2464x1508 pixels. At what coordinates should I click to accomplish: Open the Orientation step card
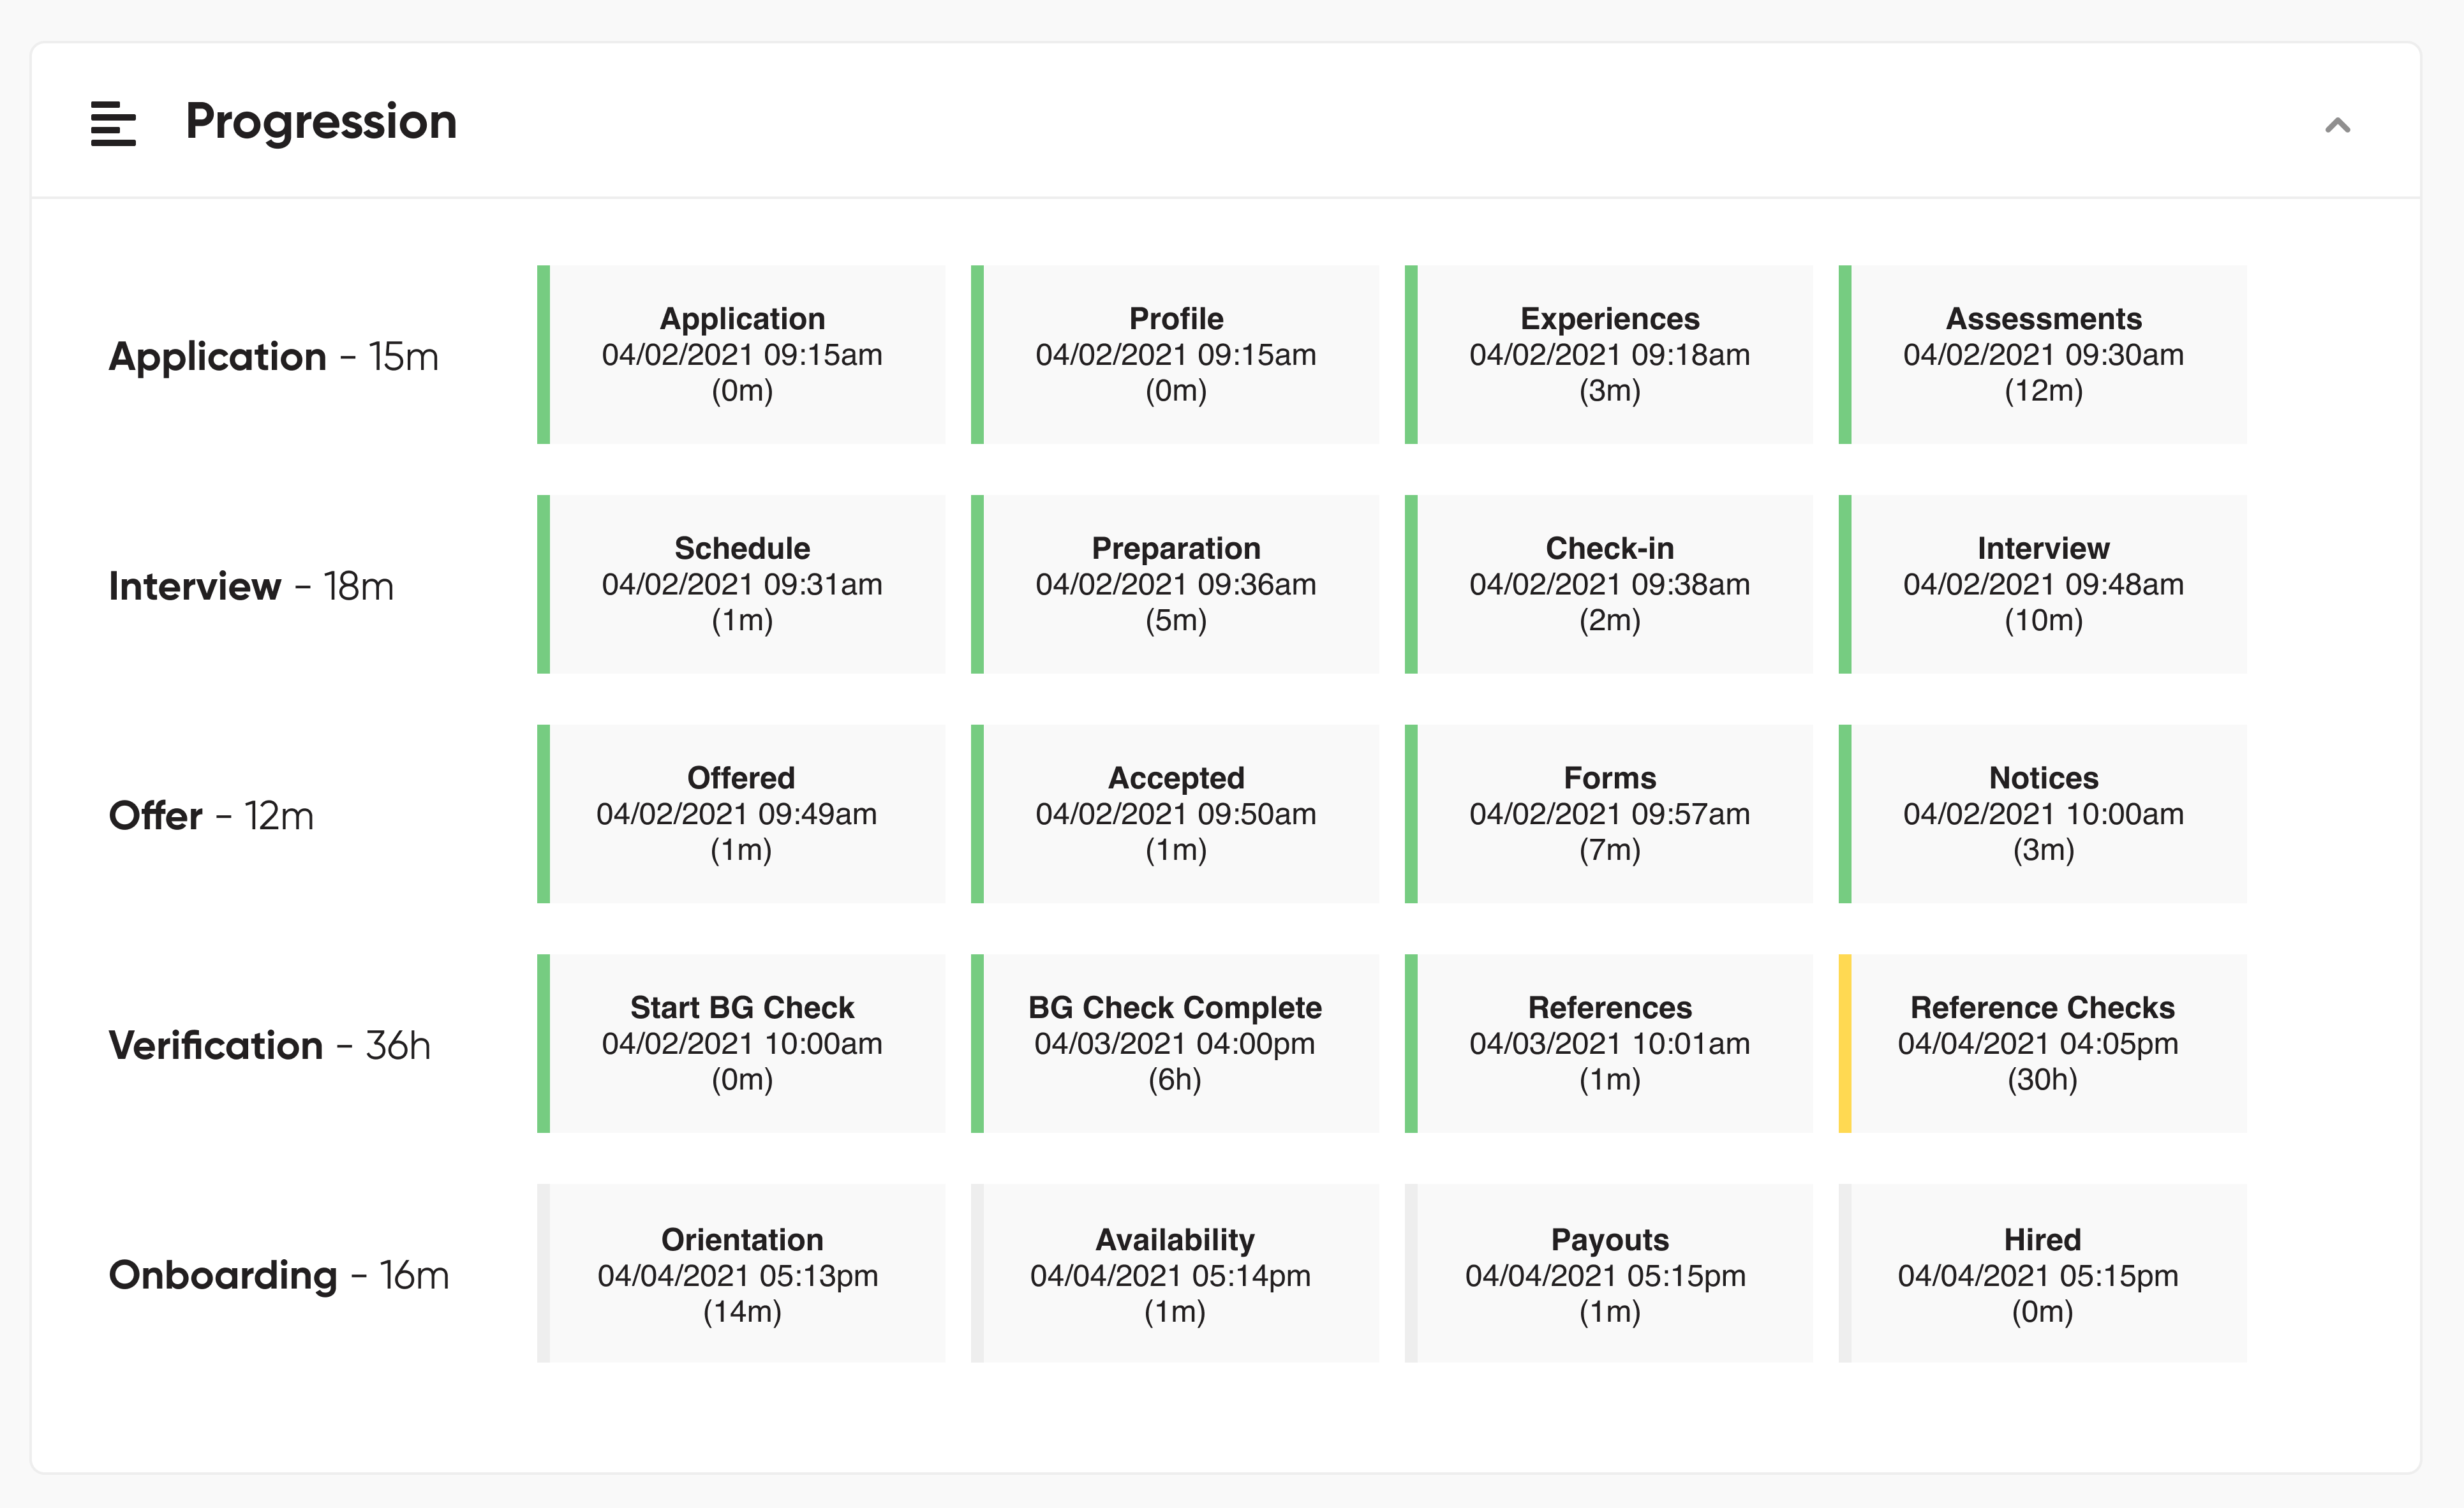[x=741, y=1273]
